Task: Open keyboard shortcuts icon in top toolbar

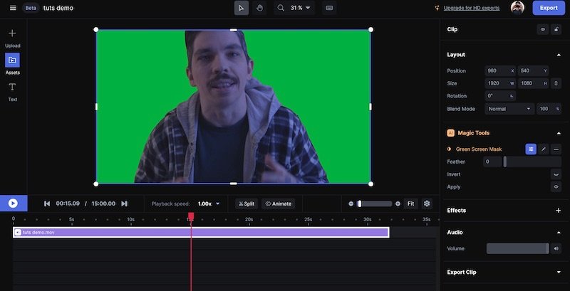Action: 328,8
